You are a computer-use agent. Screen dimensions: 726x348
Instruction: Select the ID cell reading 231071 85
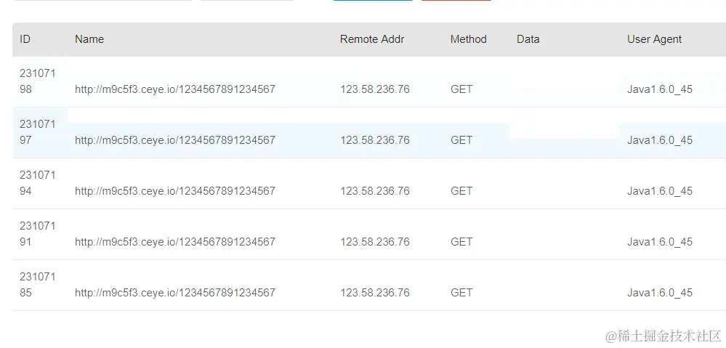(x=38, y=285)
